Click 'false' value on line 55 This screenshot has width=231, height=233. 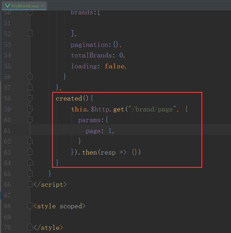tap(114, 66)
